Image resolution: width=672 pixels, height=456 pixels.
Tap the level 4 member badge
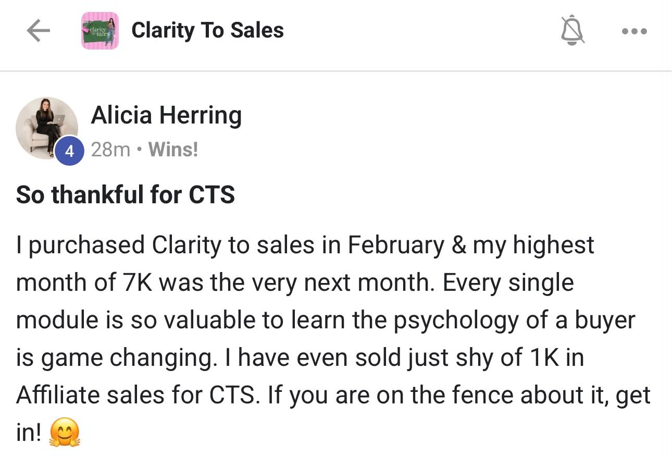point(69,152)
